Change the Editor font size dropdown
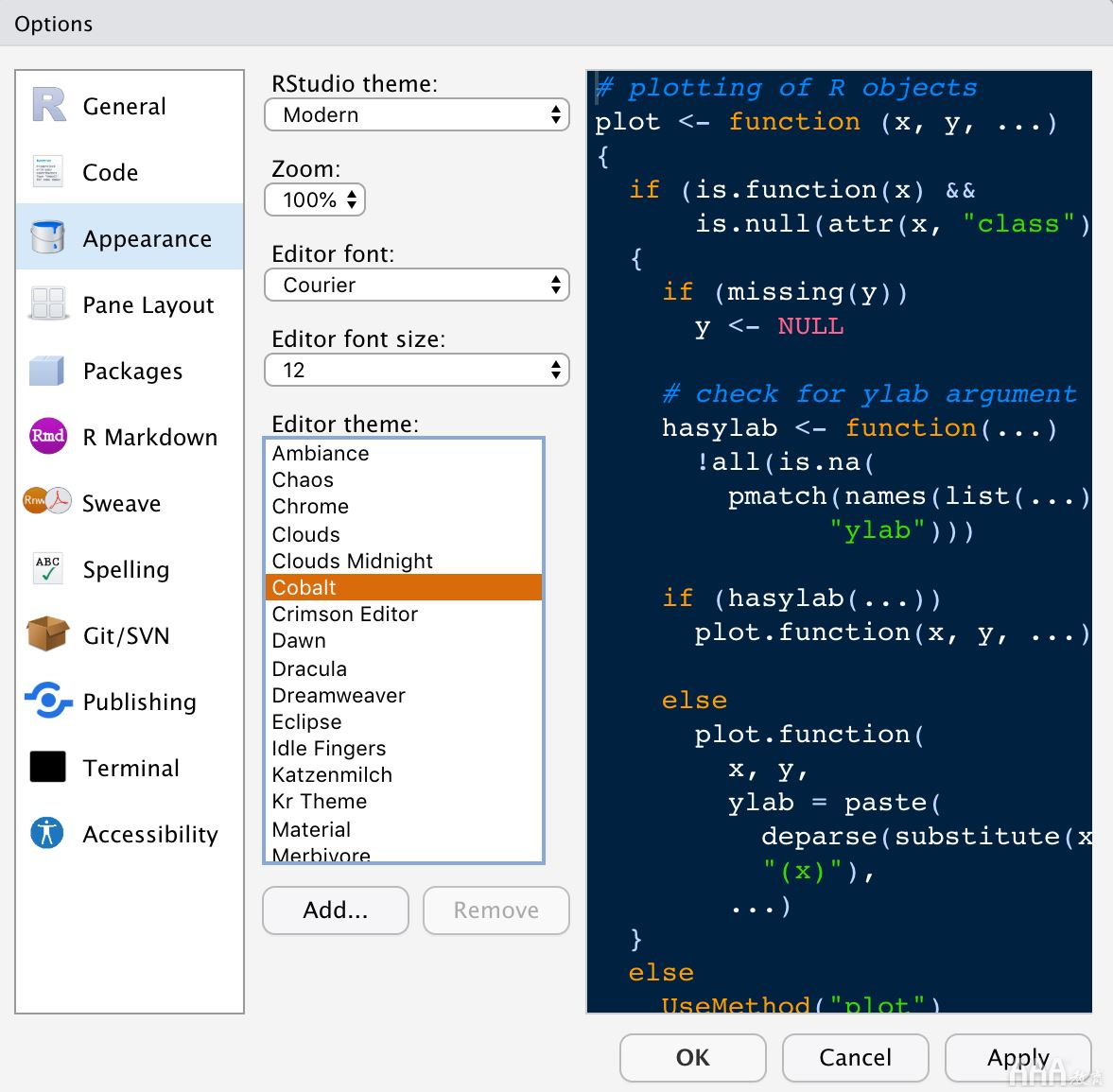This screenshot has height=1092, width=1113. point(416,371)
